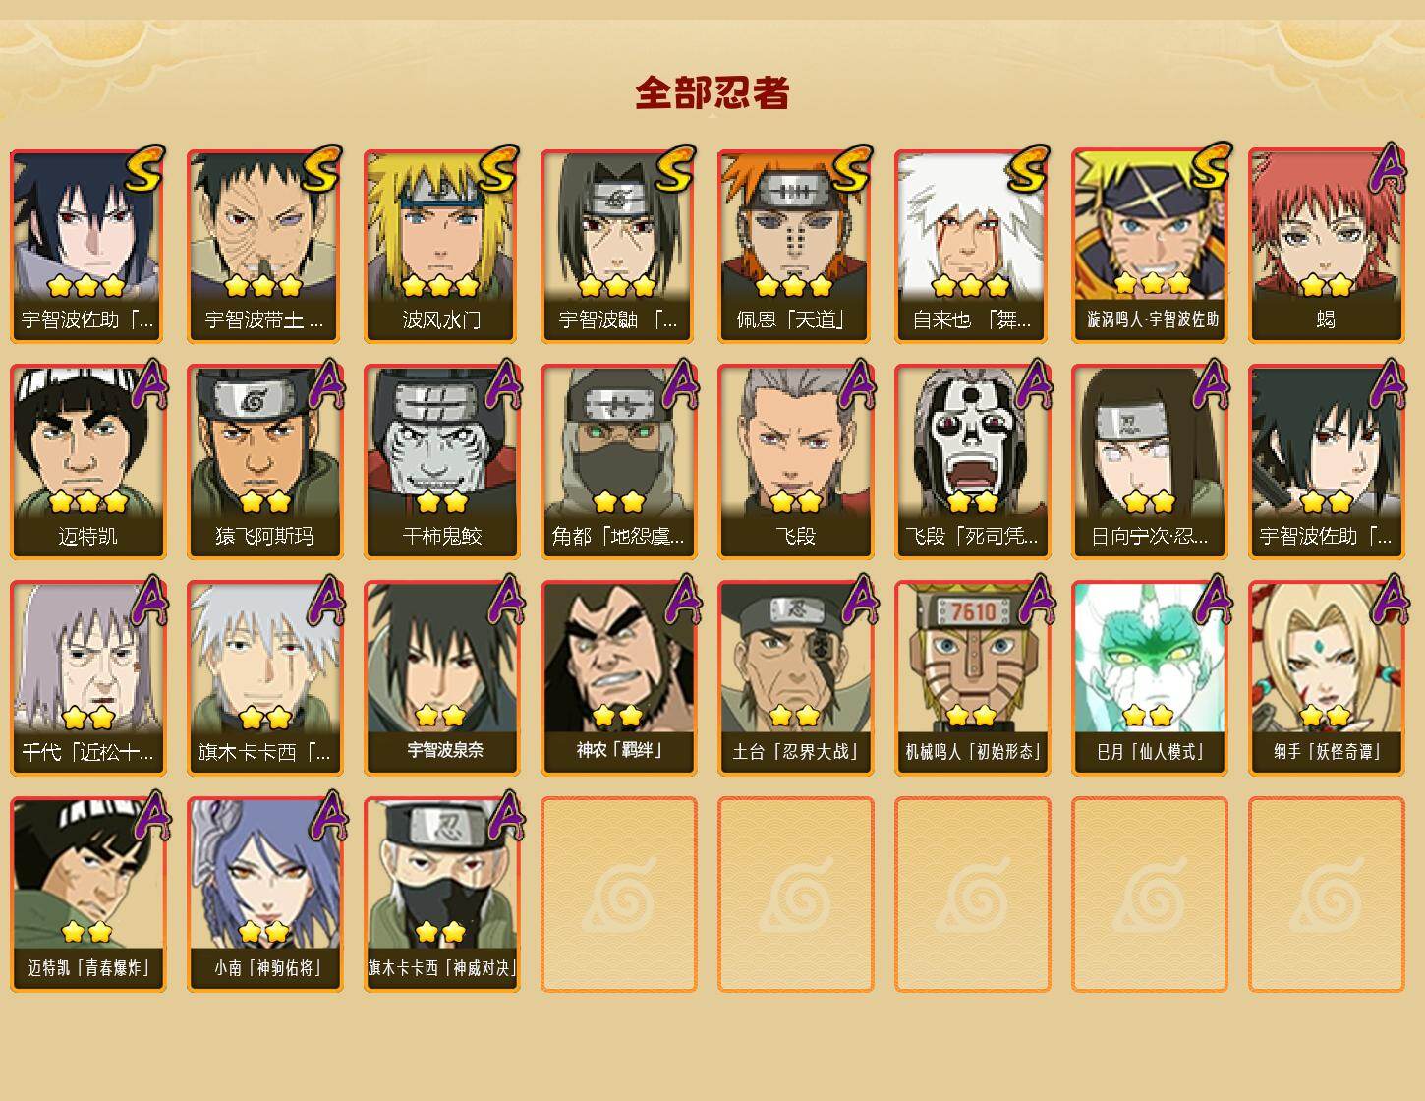Select the 迈特凯「青春爆炸」 ninja card
This screenshot has height=1101, width=1425.
(88, 895)
